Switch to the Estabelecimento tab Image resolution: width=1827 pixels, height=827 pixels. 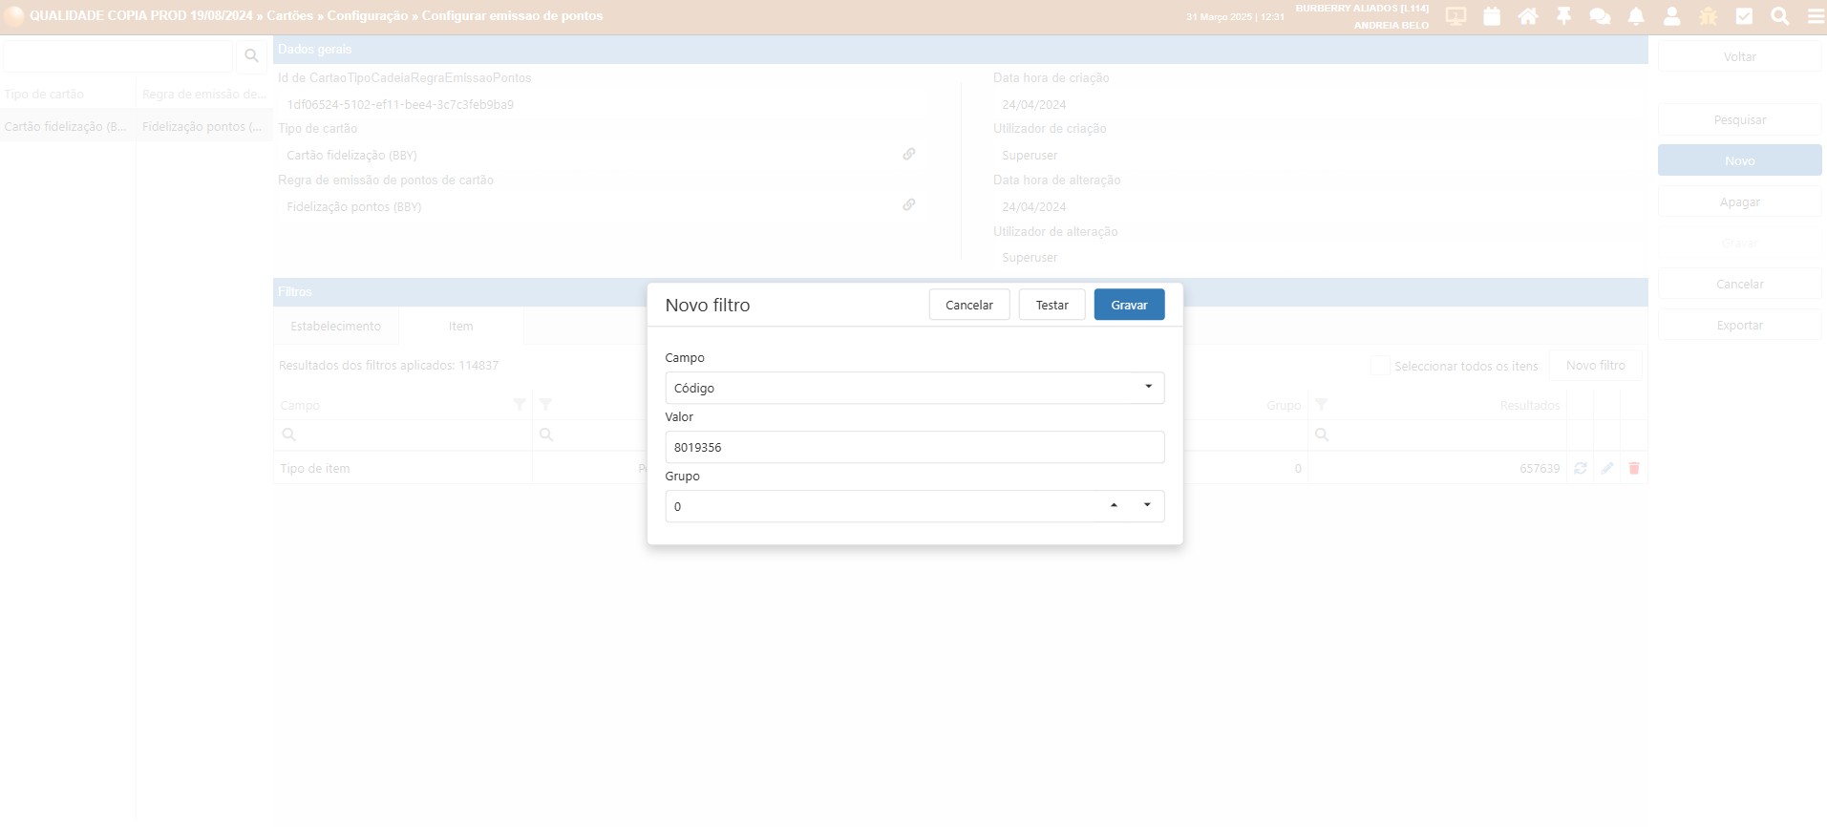(x=335, y=327)
